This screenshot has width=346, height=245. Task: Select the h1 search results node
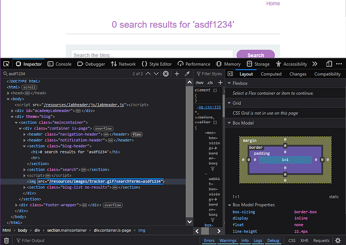point(76,152)
